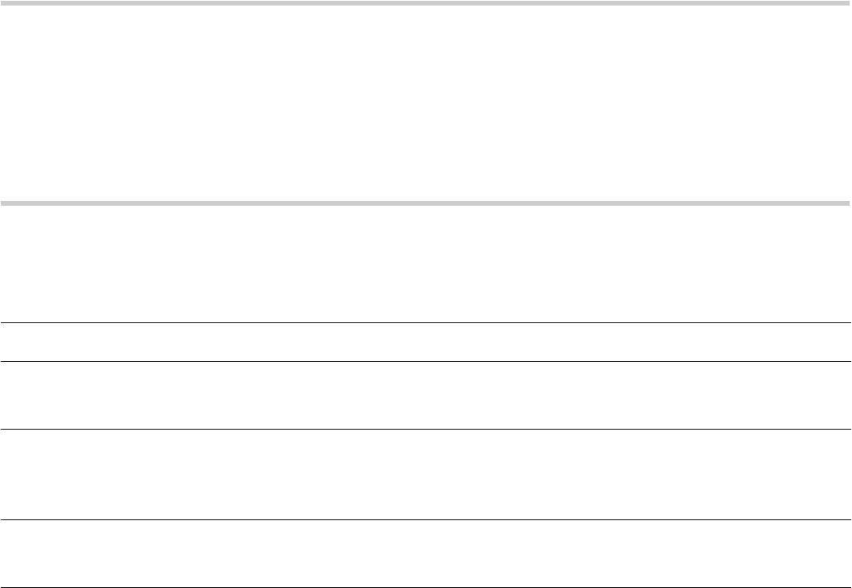The height and width of the screenshot is (588, 852).
Task: Click the third thin black separator line
Action: tap(426, 429)
